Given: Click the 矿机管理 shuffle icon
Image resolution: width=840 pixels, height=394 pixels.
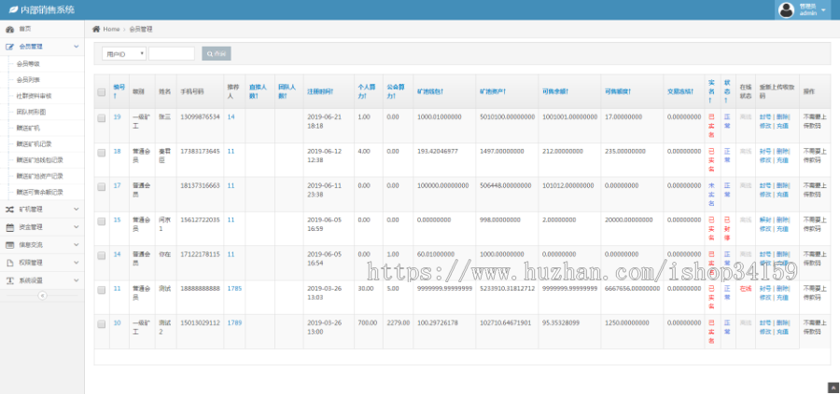Looking at the screenshot, I should (x=9, y=210).
